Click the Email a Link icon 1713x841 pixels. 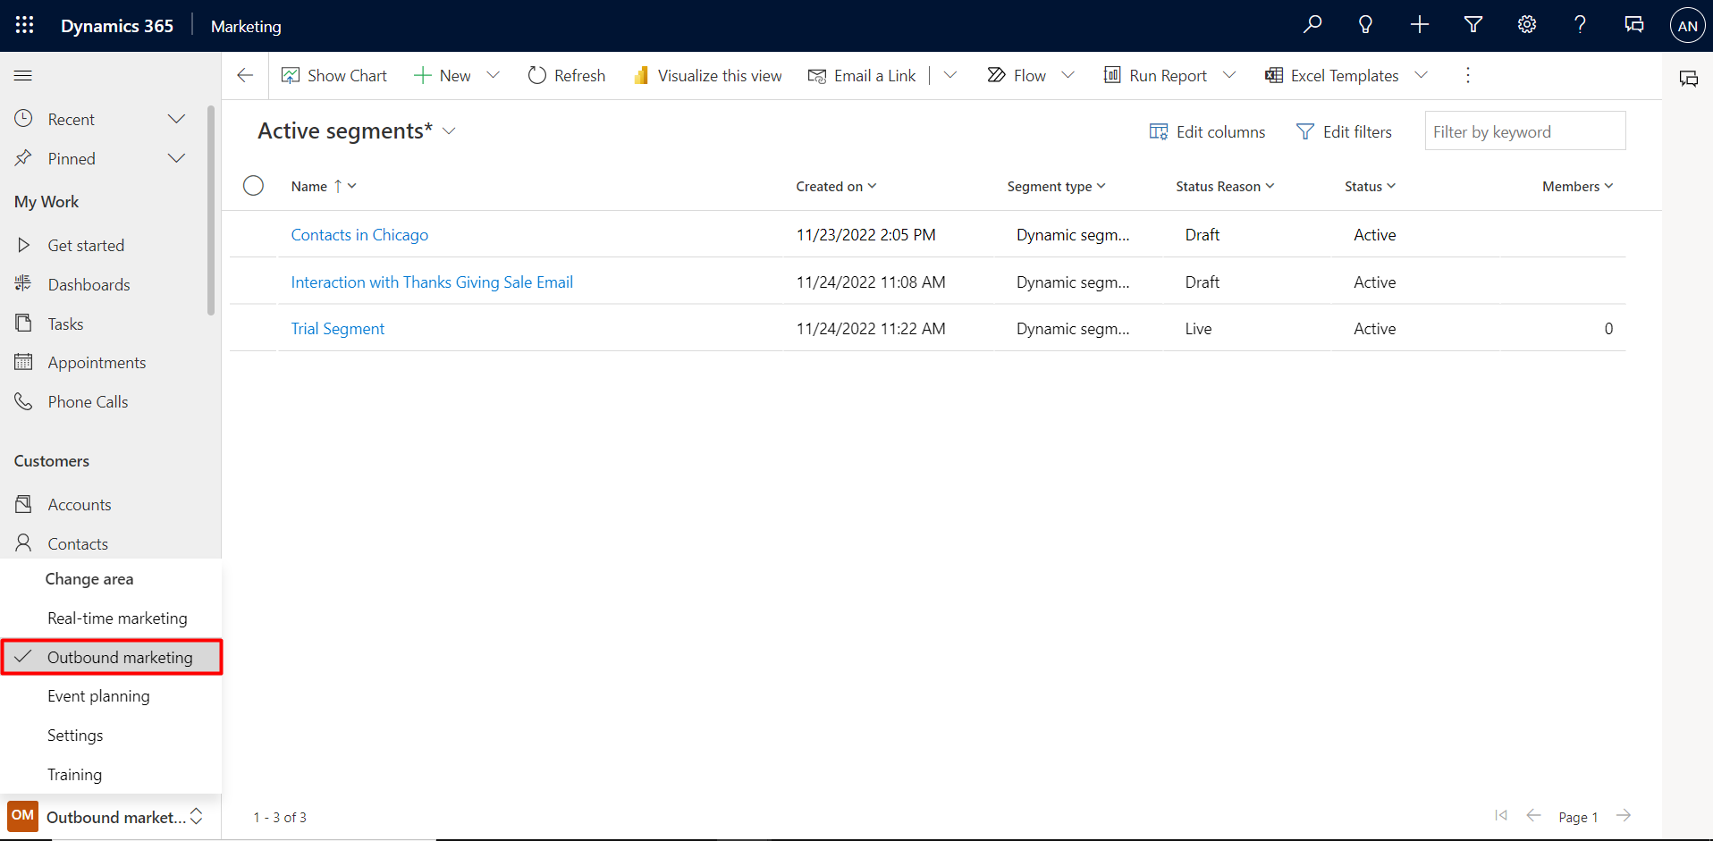(x=861, y=75)
